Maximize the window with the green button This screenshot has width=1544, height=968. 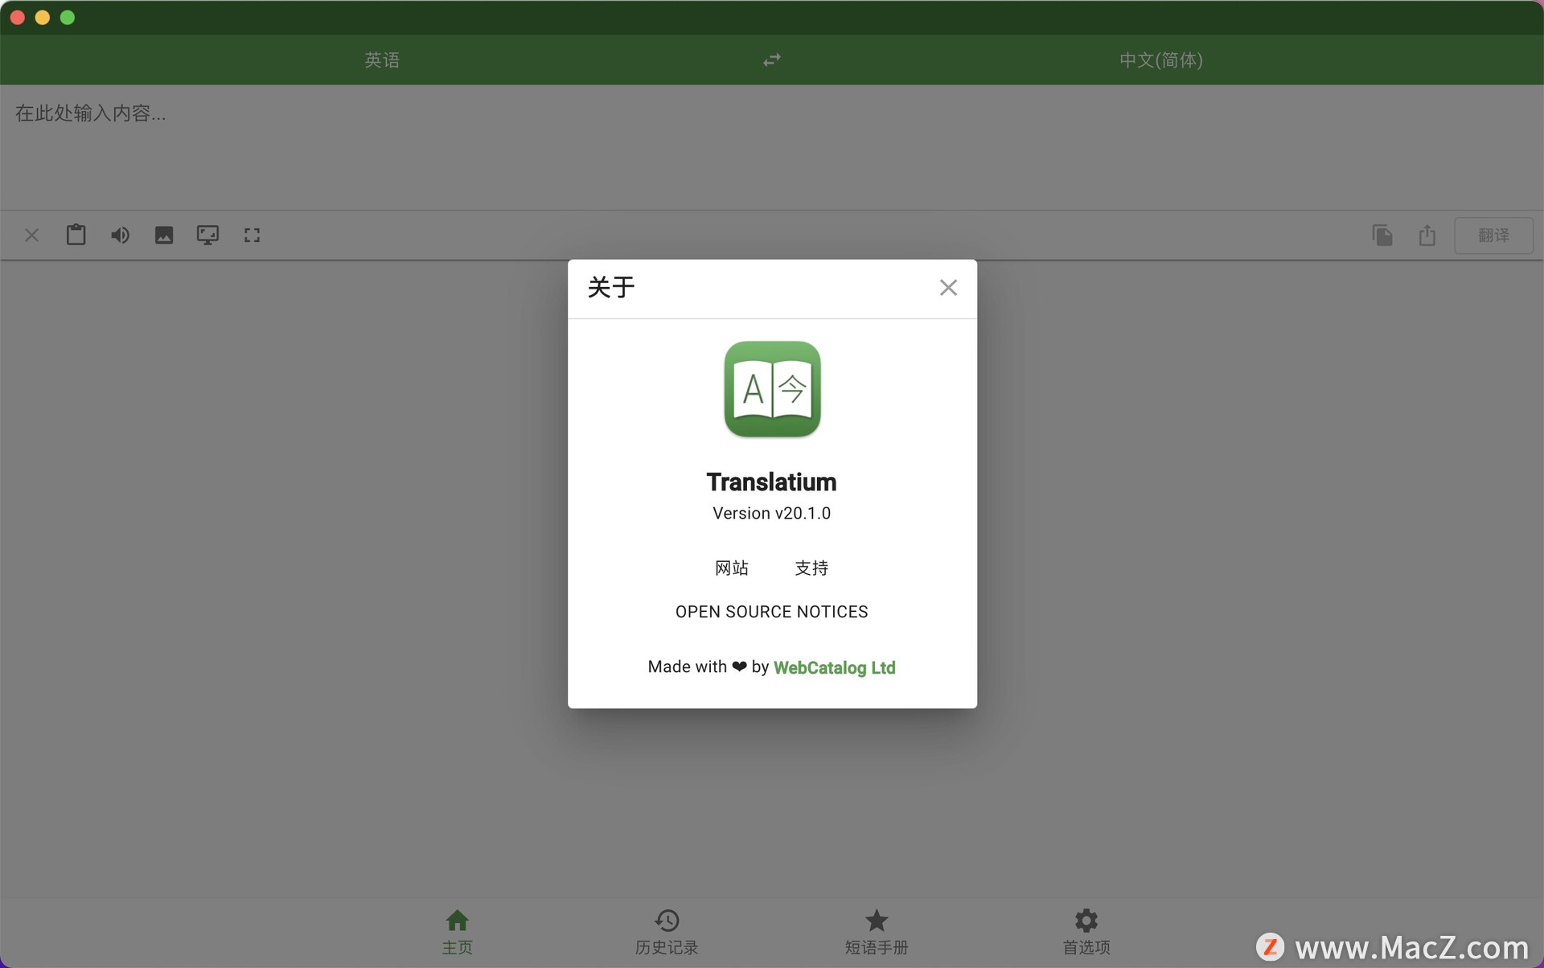[x=68, y=18]
